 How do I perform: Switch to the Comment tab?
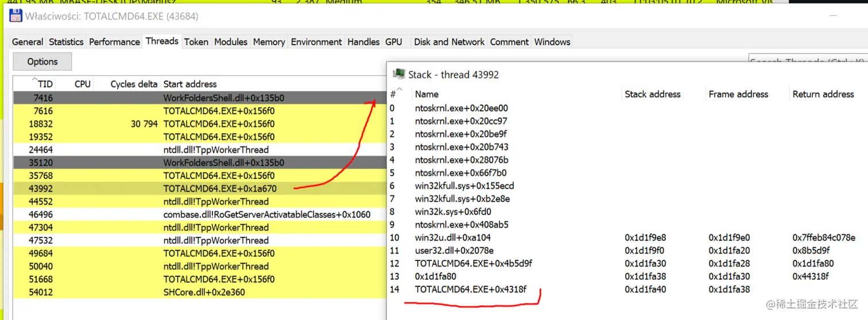tap(509, 42)
